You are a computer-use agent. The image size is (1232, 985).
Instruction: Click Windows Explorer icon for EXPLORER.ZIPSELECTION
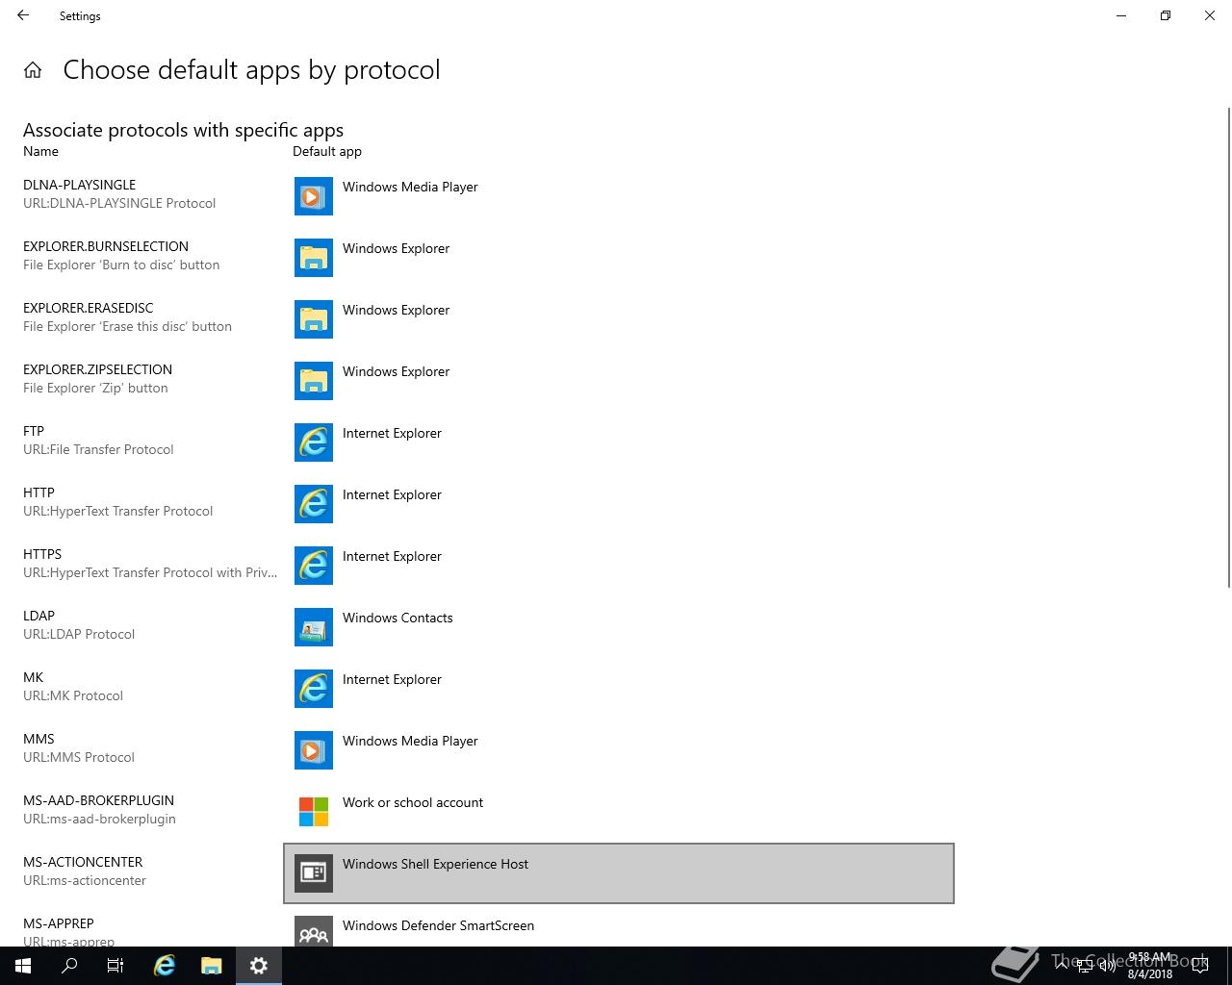(x=314, y=381)
